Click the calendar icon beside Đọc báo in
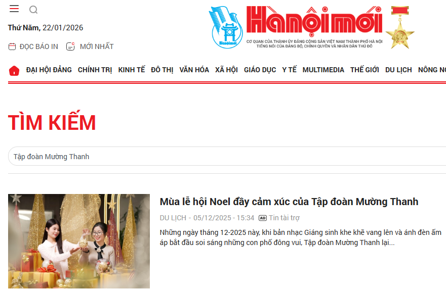The image size is (446, 292). pos(12,46)
